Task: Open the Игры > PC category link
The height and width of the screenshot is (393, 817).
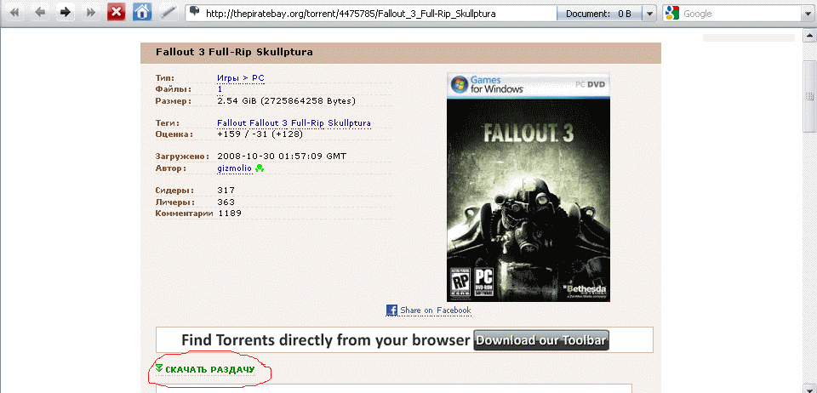Action: tap(241, 78)
